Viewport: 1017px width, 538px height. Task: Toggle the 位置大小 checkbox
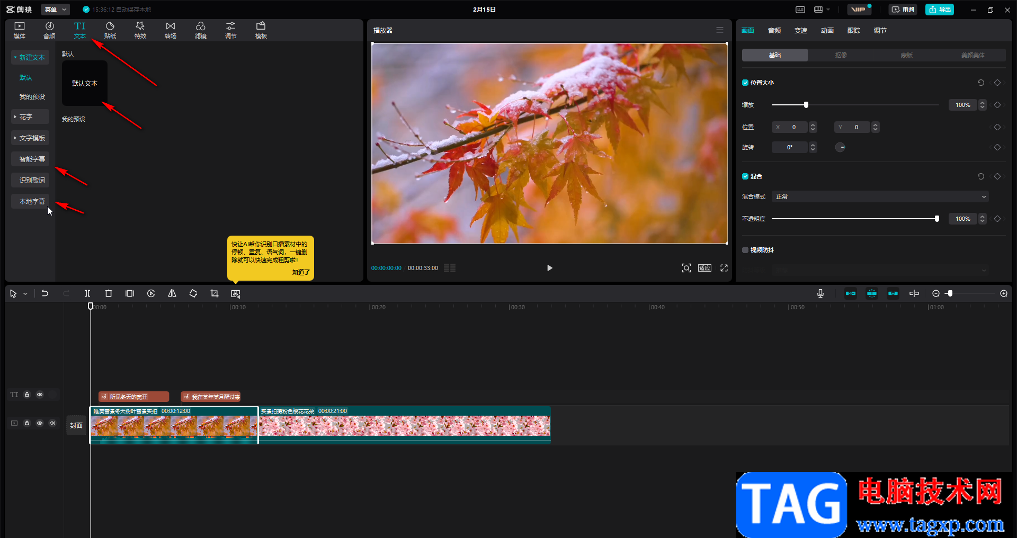pyautogui.click(x=745, y=83)
